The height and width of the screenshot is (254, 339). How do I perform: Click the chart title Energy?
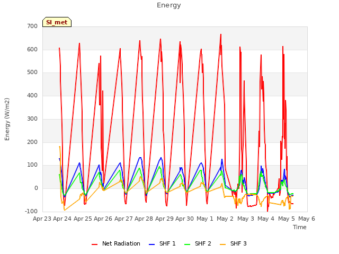[x=169, y=5]
